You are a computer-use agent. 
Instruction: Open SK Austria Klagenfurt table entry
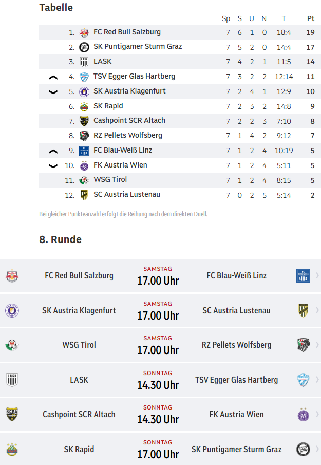[180, 91]
